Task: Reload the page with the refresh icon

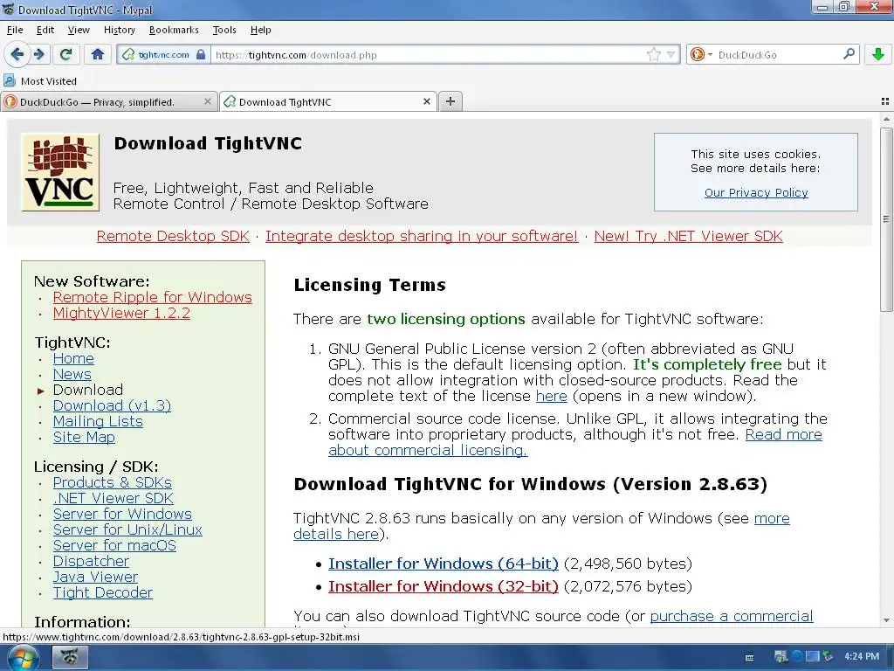Action: 66,54
